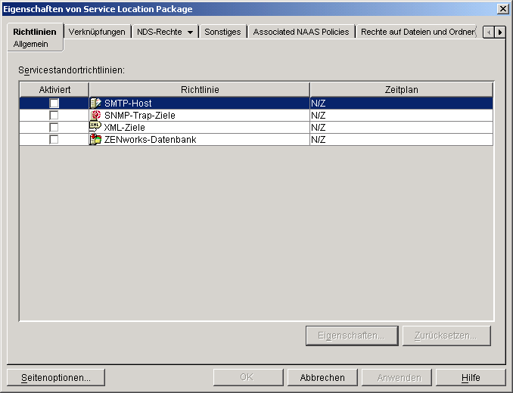Screen dimensions: 513x393
Task: Click N/Z schedule cell for XML-Ziele
Action: [402, 128]
